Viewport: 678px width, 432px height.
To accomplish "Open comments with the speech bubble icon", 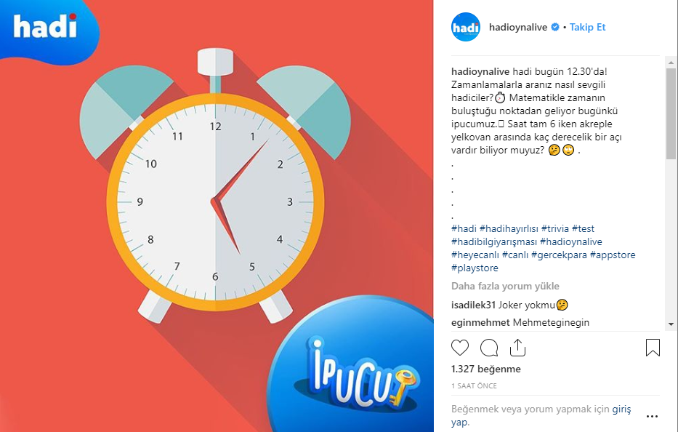I will (x=489, y=348).
